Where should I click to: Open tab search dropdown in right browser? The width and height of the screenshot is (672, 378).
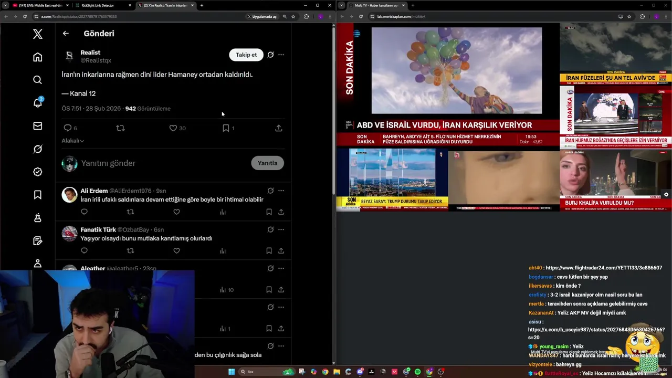click(x=342, y=5)
